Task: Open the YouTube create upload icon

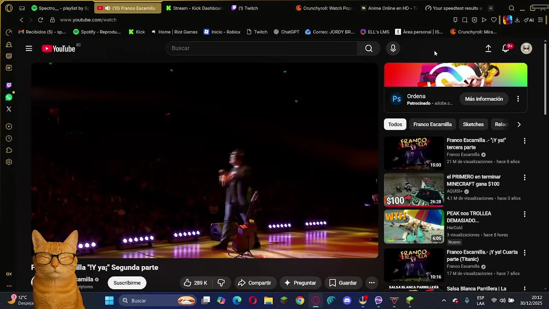Action: click(x=488, y=48)
